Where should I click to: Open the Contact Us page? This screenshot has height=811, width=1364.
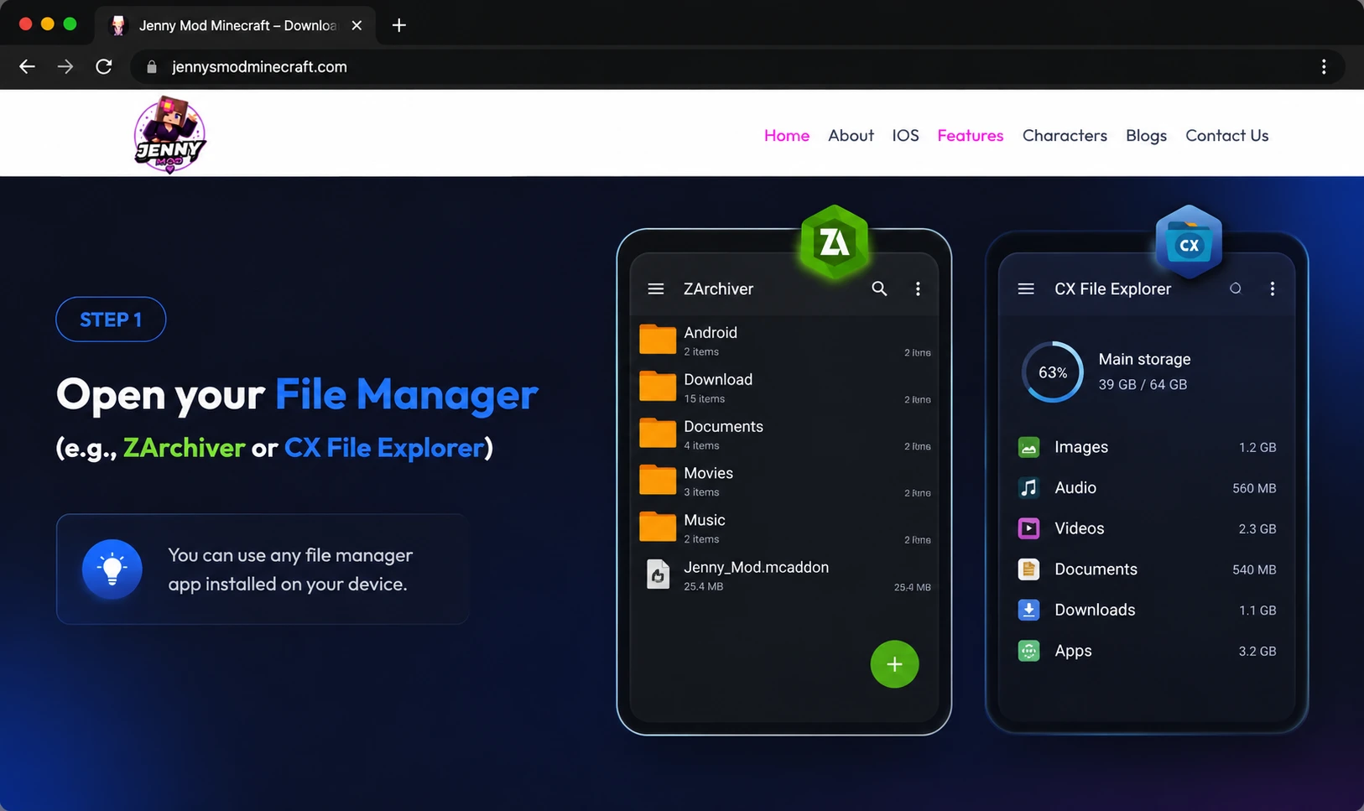click(1226, 135)
